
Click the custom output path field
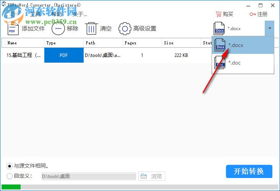coord(89,176)
